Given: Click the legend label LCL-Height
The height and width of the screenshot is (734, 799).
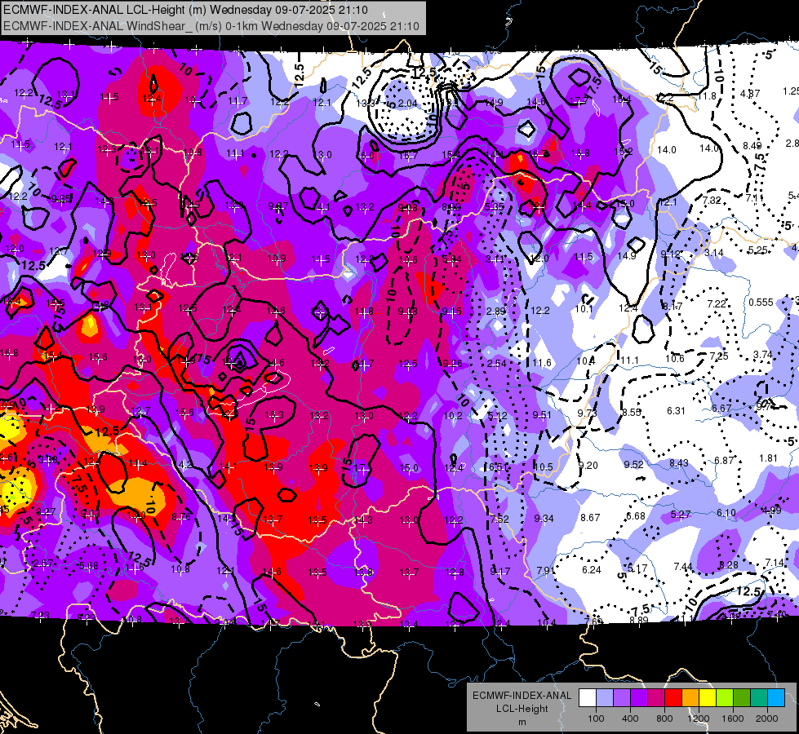Looking at the screenshot, I should (522, 709).
